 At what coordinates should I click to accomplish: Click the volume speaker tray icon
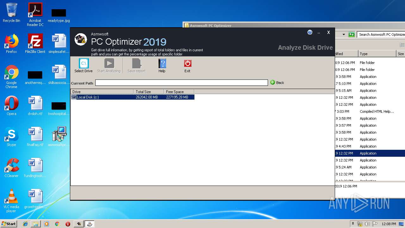tap(367, 224)
